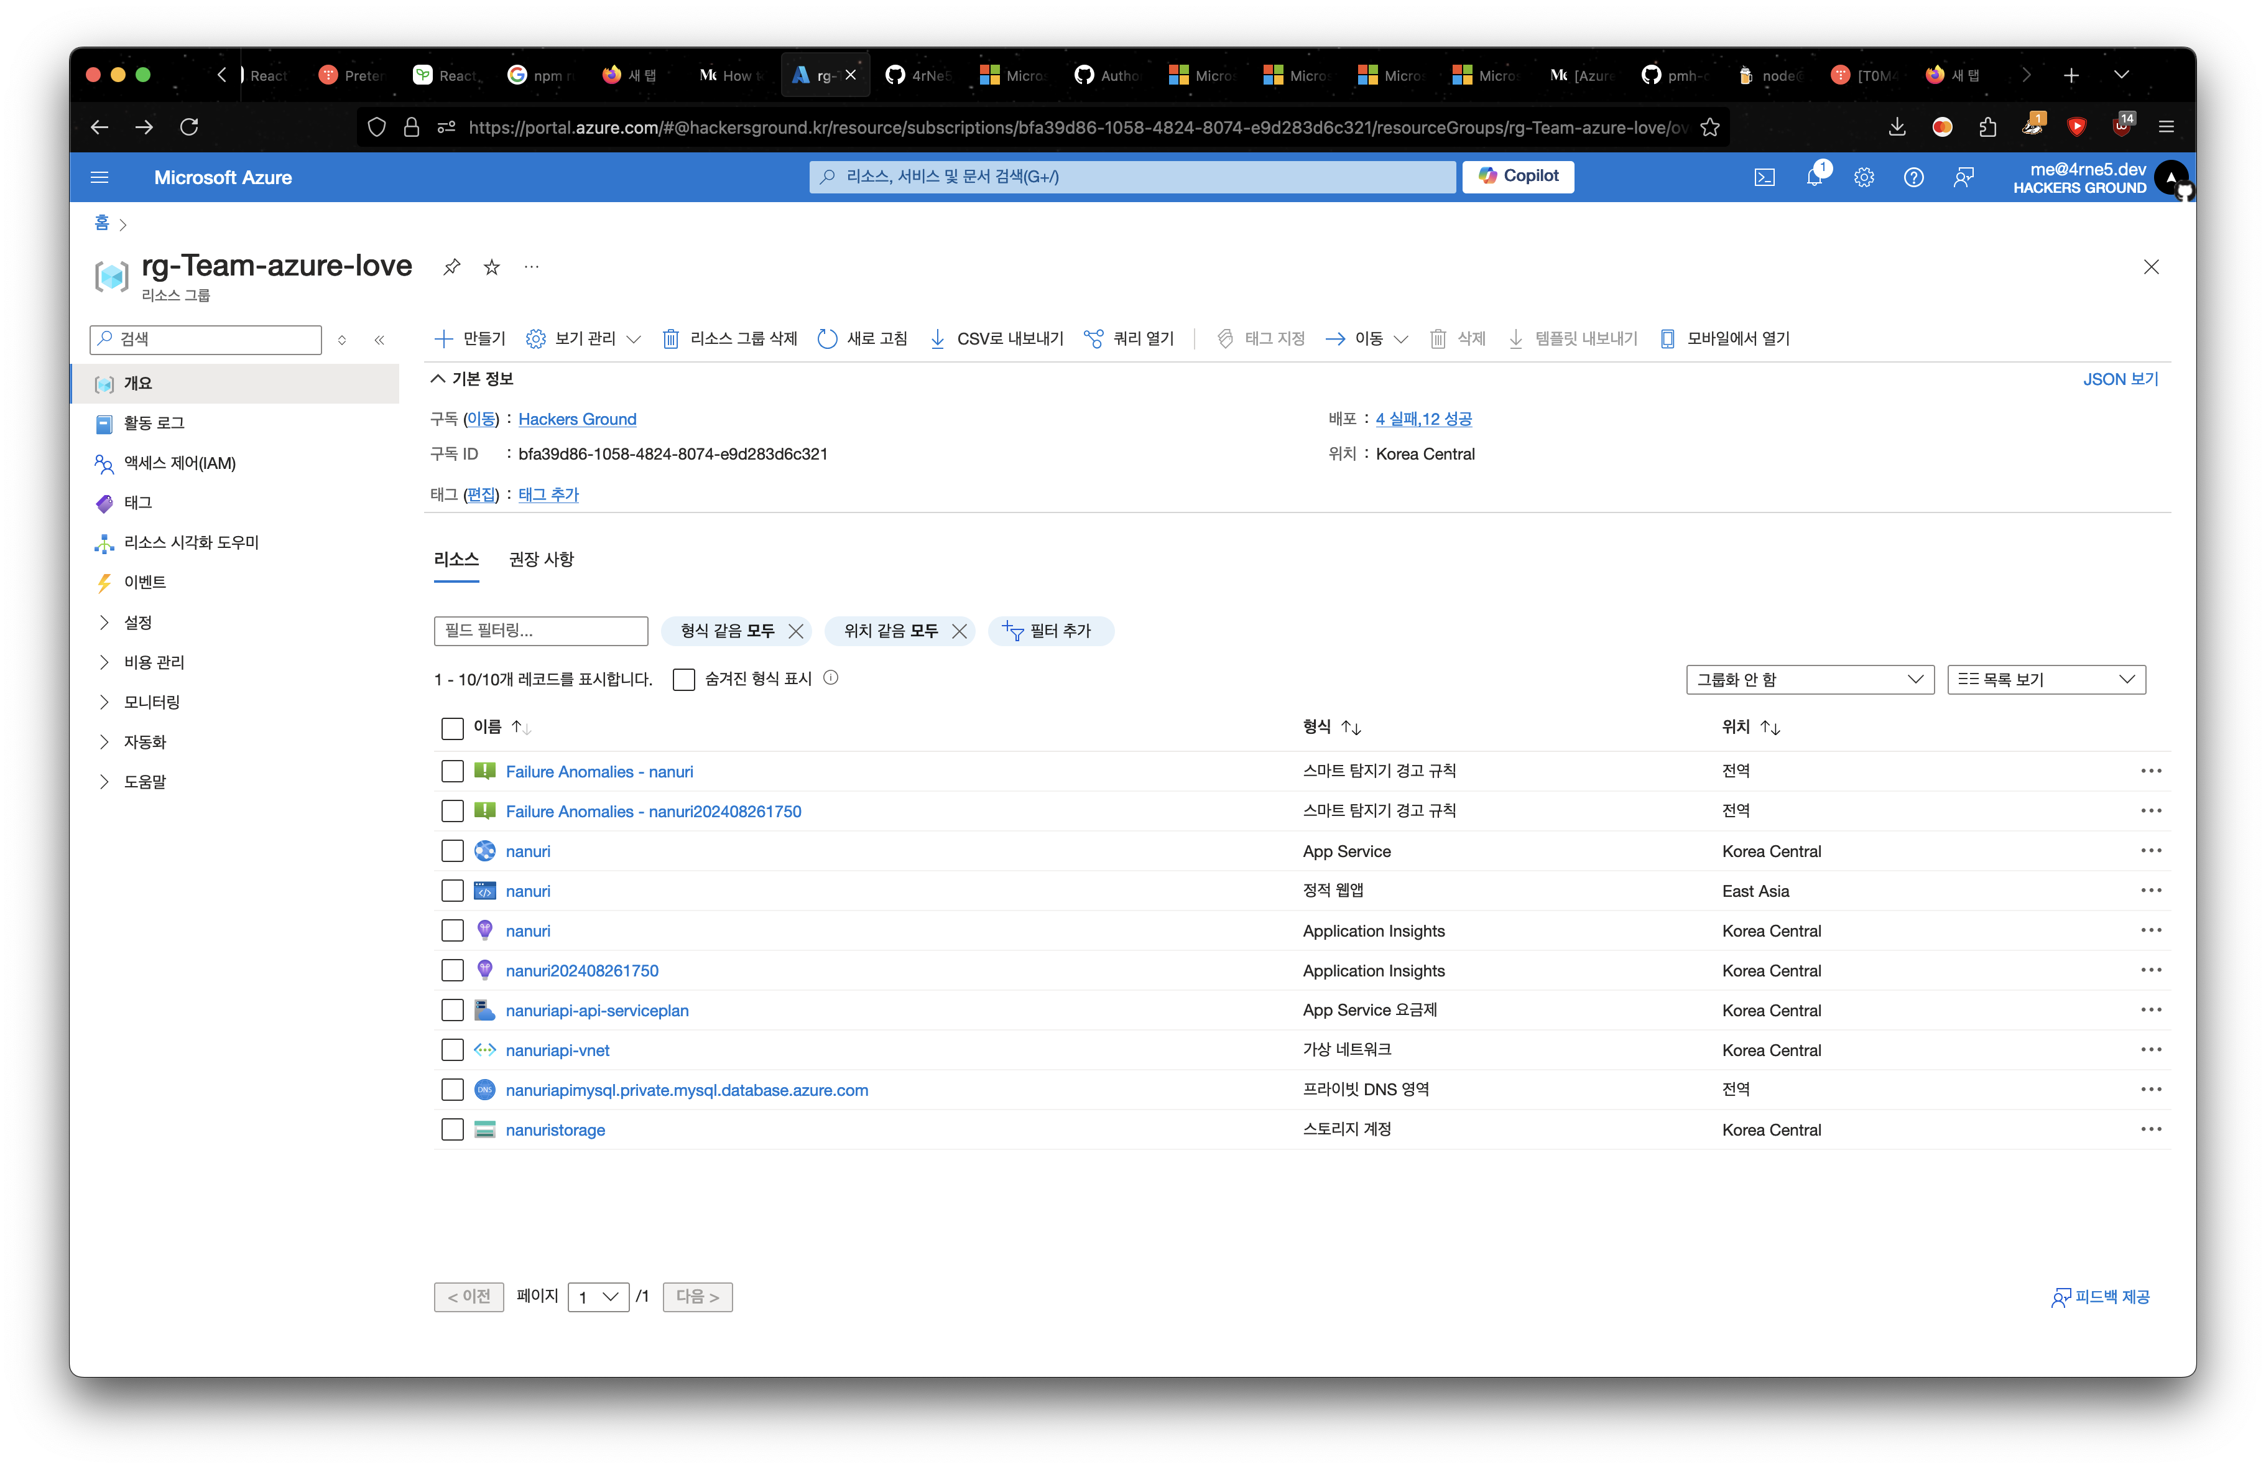This screenshot has height=1469, width=2266.
Task: Open 활동 로그 in the sidebar
Action: pos(154,423)
